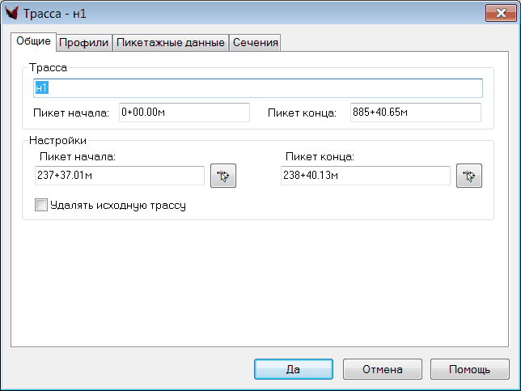Click the red application icon in the title bar
521x391 pixels.
pos(12,12)
